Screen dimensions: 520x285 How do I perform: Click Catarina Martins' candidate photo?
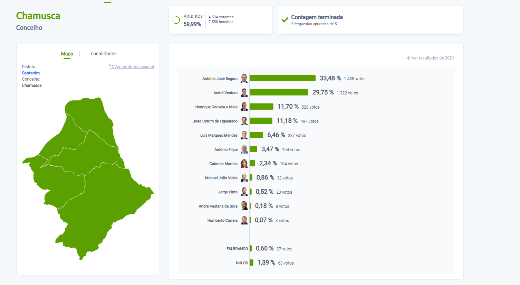[244, 164]
